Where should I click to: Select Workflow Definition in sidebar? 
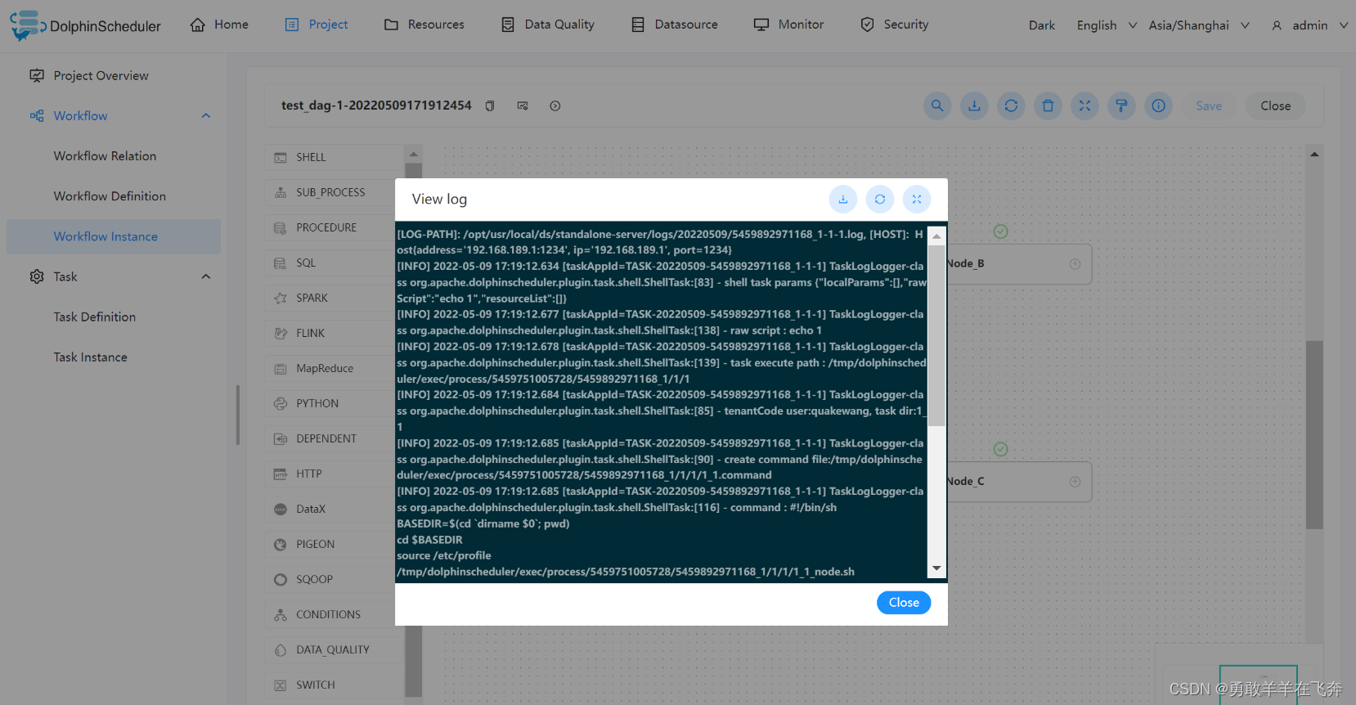(x=110, y=196)
